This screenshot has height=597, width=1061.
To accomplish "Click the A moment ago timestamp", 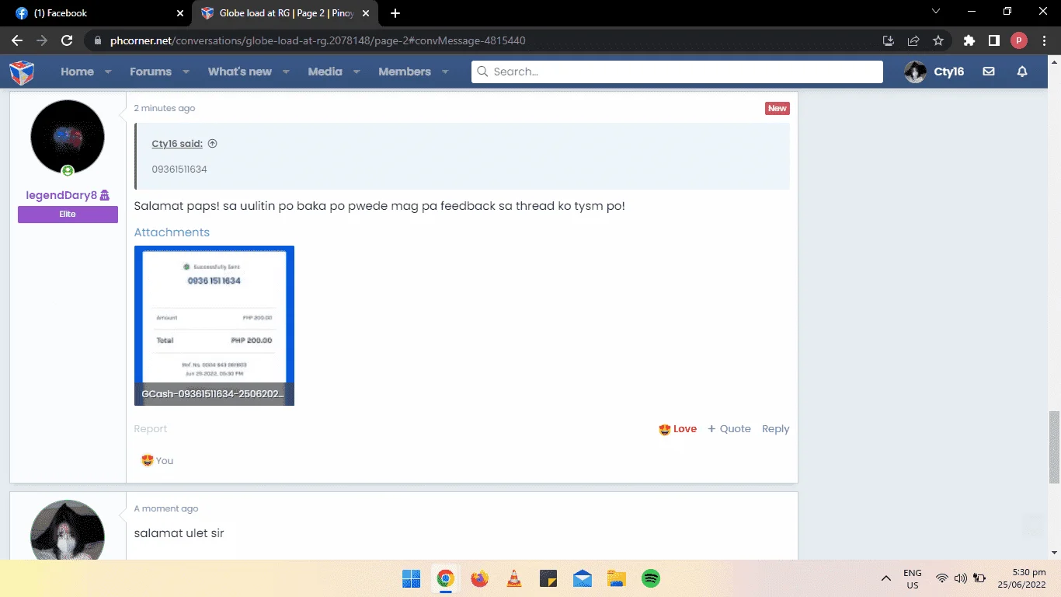I will point(166,508).
